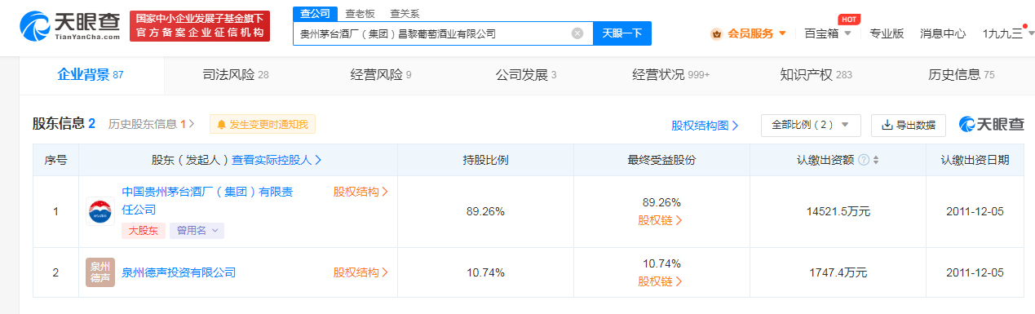Open 股权链 in the 10.74% row
1035x314 pixels.
tap(660, 281)
